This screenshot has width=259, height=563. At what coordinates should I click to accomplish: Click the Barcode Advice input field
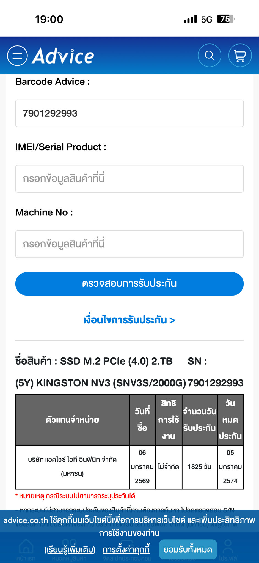tap(129, 113)
